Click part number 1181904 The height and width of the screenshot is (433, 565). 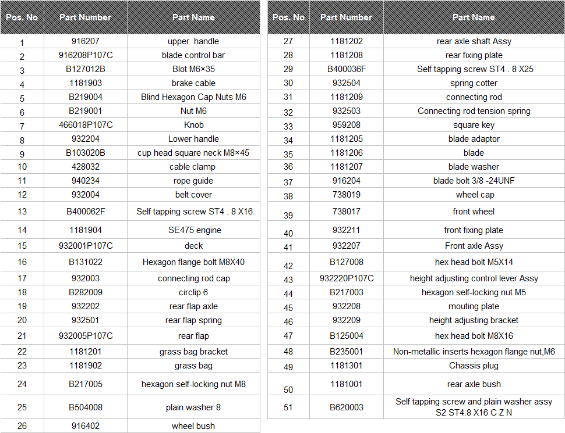click(86, 230)
